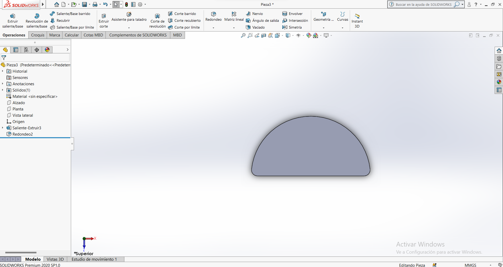503x267 pixels.
Task: Switch to the DimXpertManager tab
Action: (37, 50)
